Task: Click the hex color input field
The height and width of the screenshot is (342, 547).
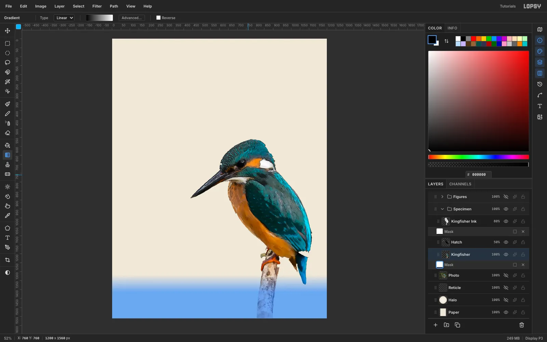Action: tap(479, 174)
